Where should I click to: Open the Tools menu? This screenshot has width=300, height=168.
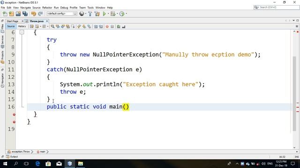(90, 7)
